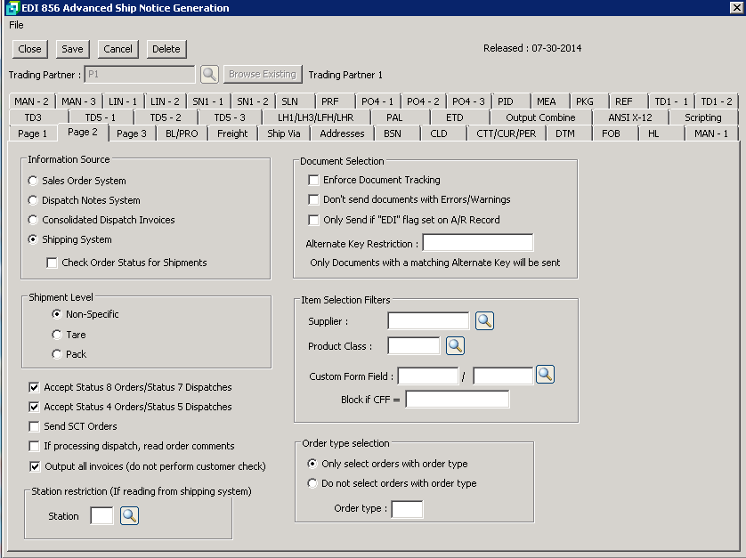Enable Enforce Document Tracking checkbox
The height and width of the screenshot is (558, 746).
point(313,180)
